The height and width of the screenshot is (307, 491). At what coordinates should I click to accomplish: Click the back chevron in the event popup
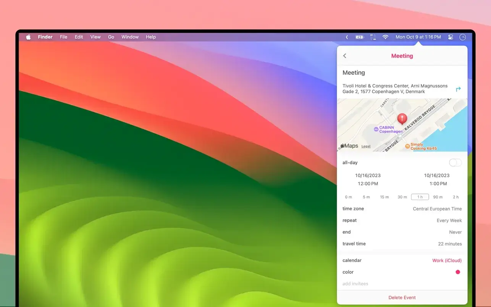[x=345, y=56]
